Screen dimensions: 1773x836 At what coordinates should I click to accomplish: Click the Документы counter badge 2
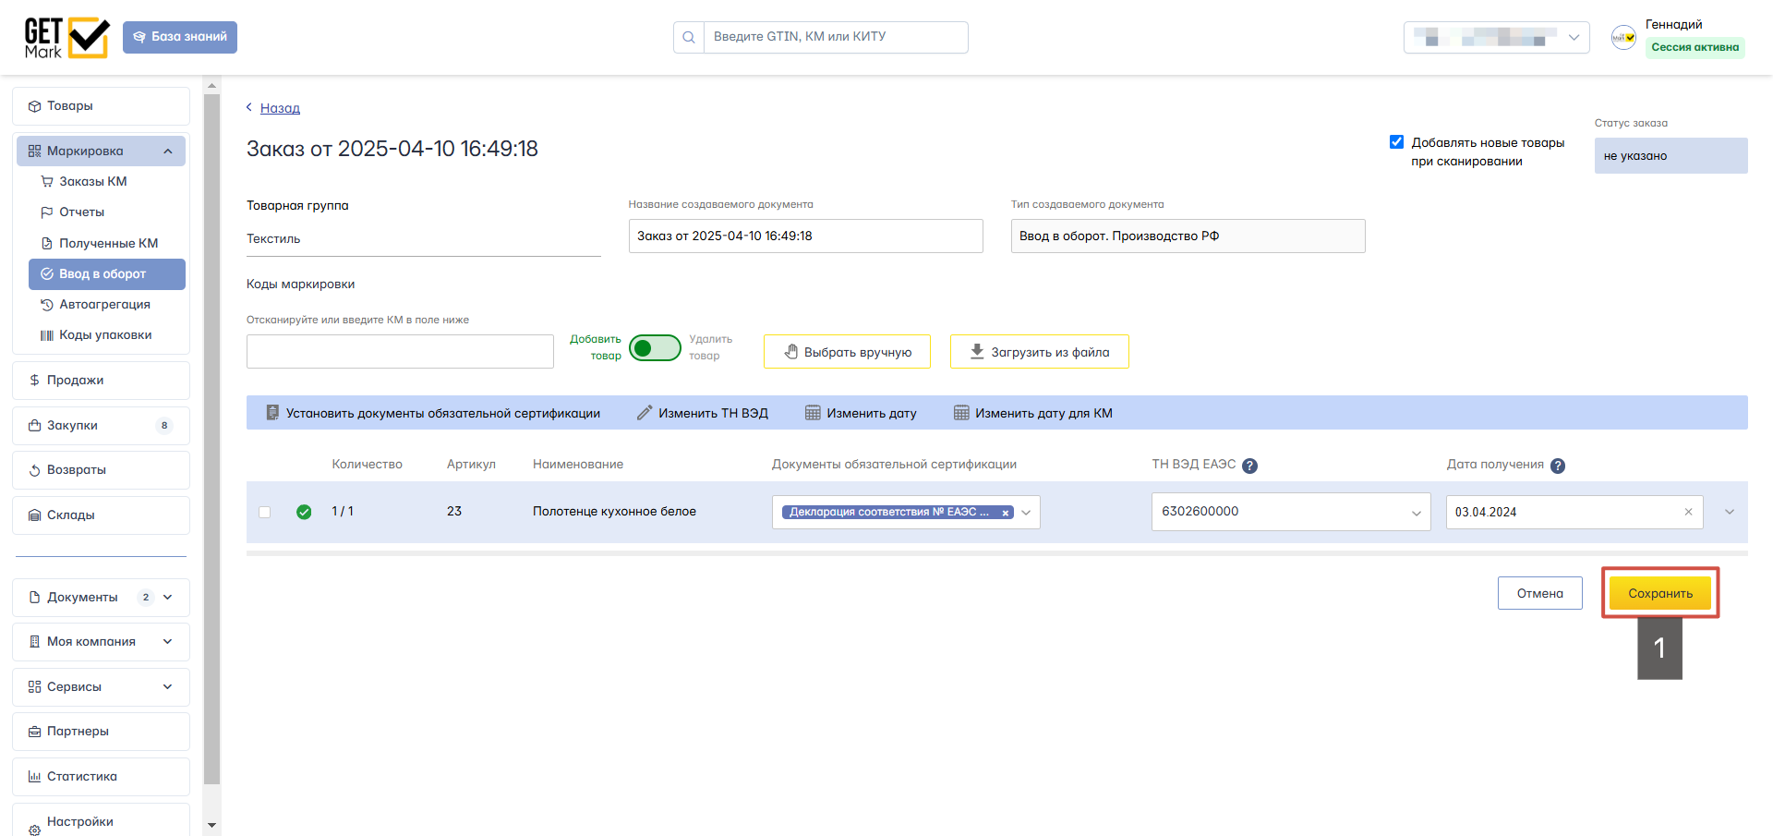[x=146, y=598]
